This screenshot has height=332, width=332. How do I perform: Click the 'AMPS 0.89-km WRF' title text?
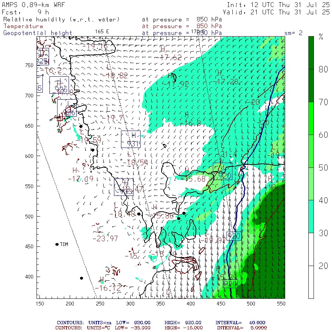pos(33,5)
